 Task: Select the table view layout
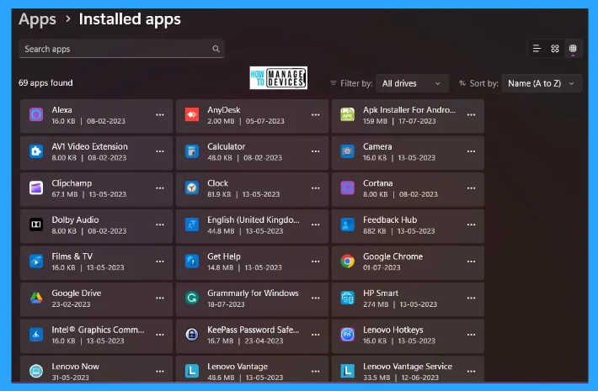pos(573,49)
